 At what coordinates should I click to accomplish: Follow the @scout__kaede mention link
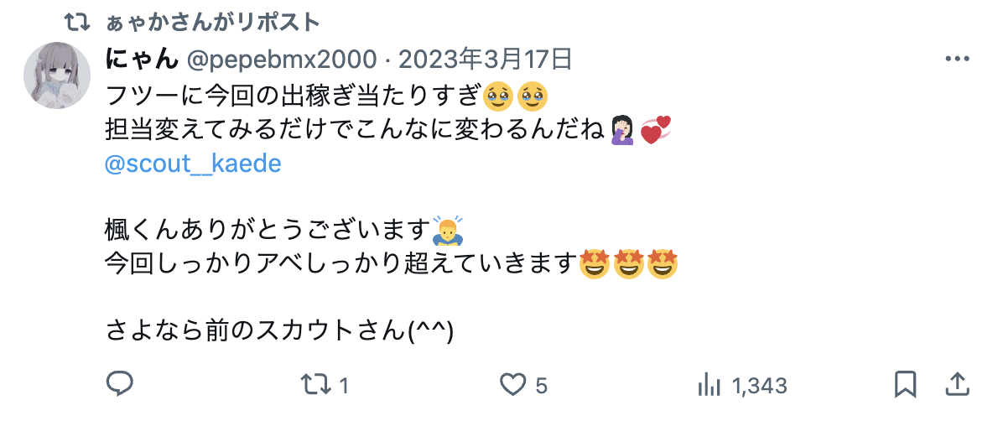[x=193, y=164]
